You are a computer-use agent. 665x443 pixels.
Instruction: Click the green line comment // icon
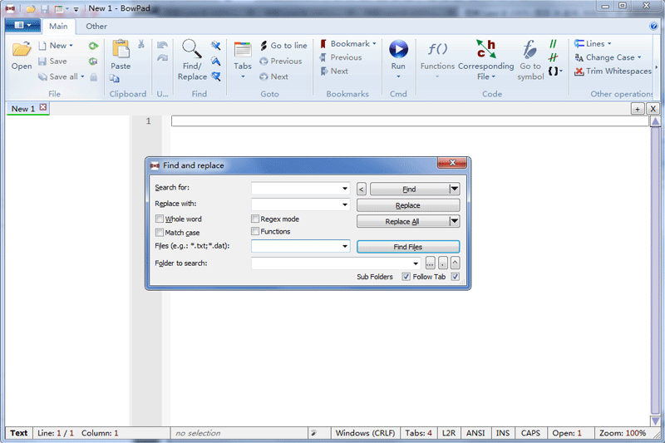point(553,44)
